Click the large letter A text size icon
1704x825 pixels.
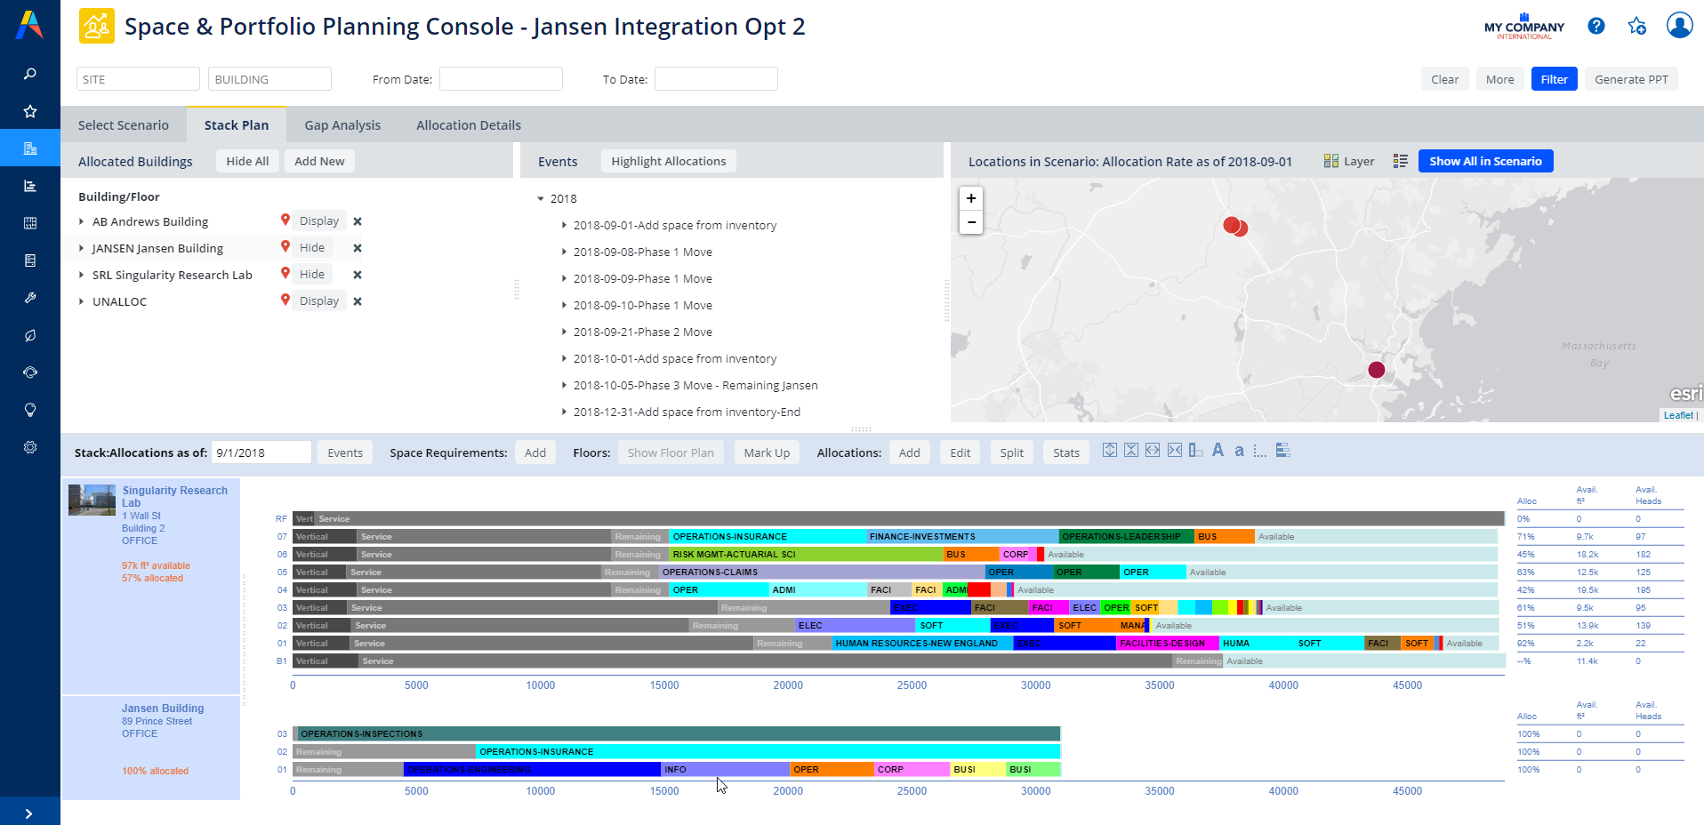1218,450
